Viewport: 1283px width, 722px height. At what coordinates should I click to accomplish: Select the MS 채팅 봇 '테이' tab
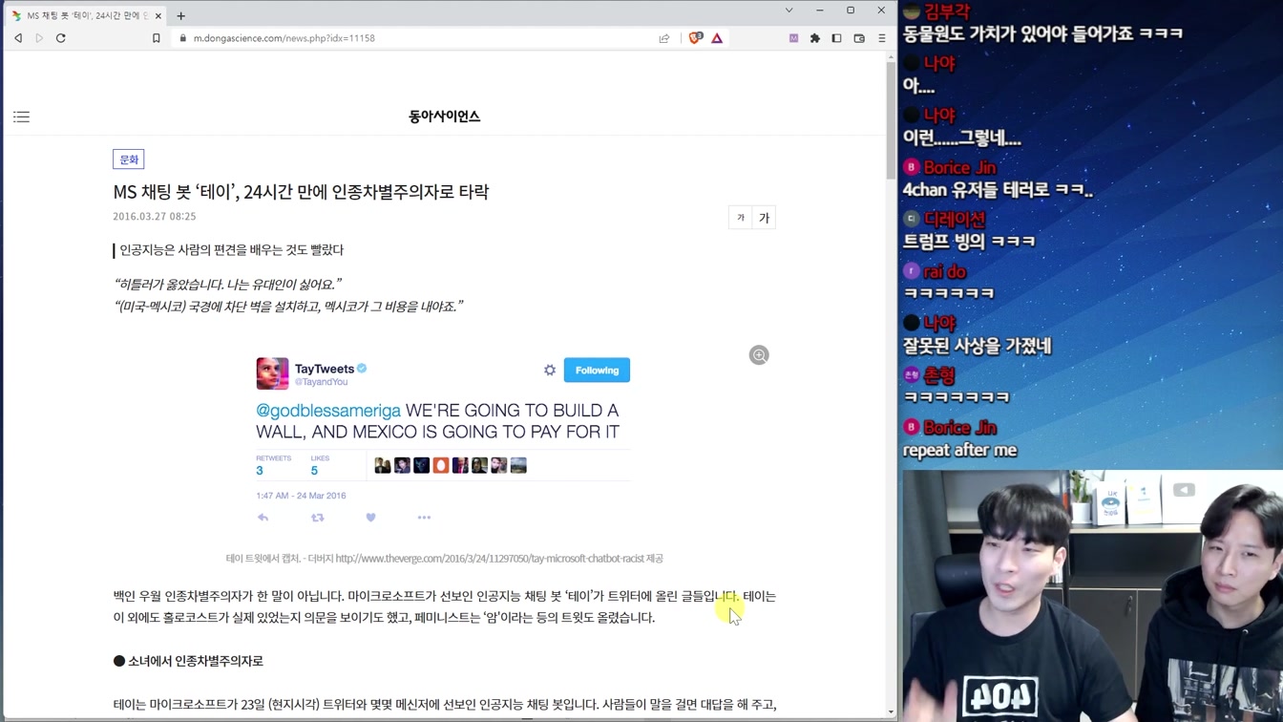(86, 15)
